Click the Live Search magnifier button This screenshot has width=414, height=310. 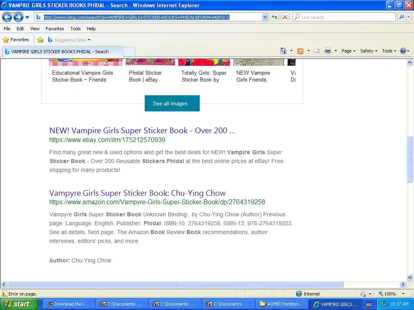pos(401,17)
